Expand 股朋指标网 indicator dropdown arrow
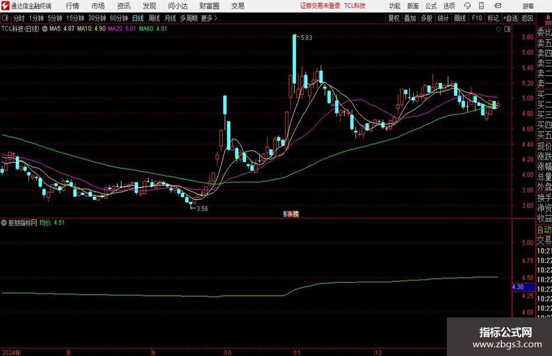Screen dimensions: 552x356 [4, 223]
